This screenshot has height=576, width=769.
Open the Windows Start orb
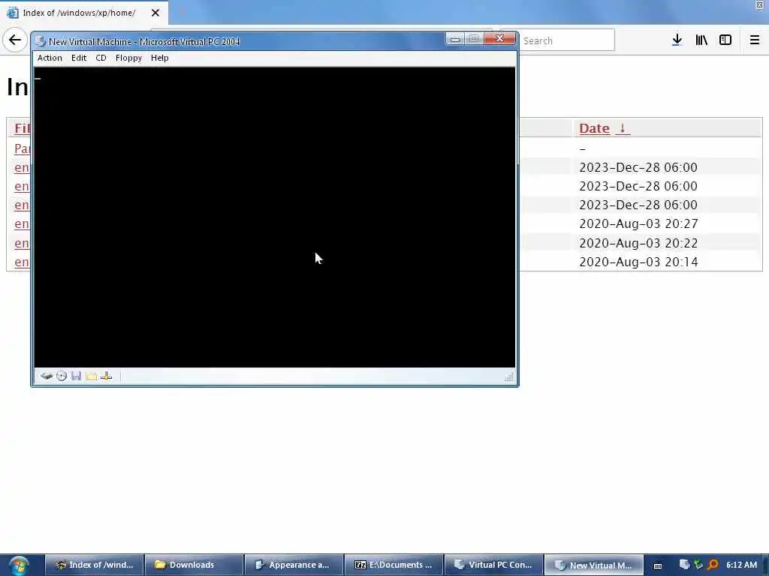tap(19, 565)
